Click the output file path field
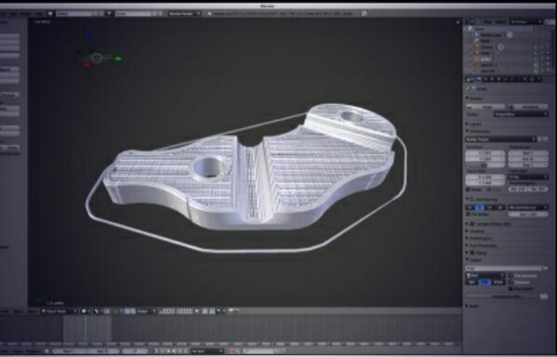This screenshot has width=557, height=357. (x=504, y=268)
